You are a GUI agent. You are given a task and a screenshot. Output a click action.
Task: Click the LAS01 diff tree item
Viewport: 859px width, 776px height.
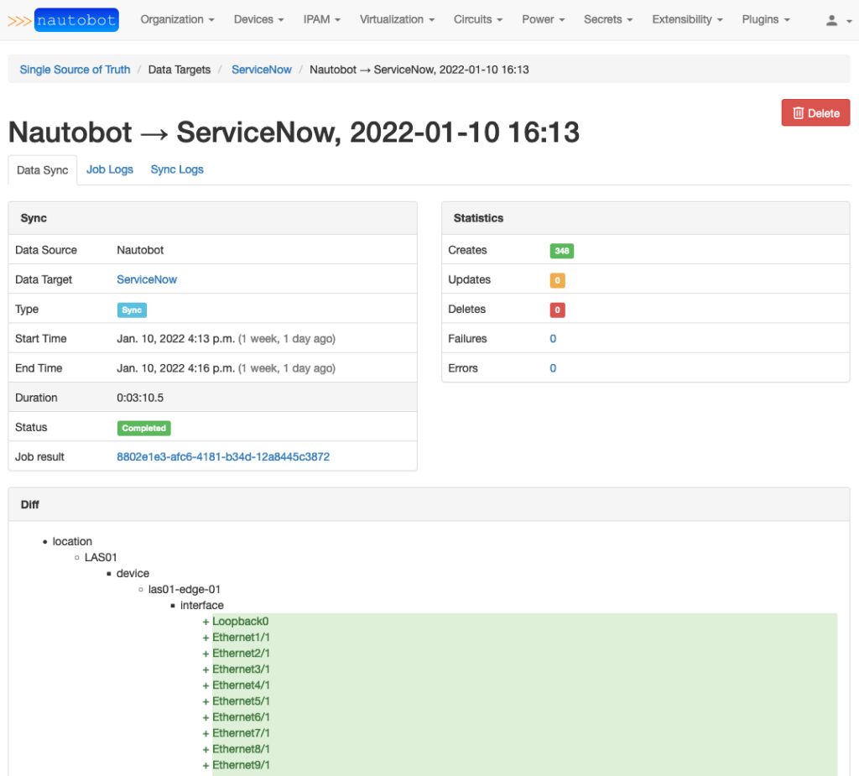point(101,557)
